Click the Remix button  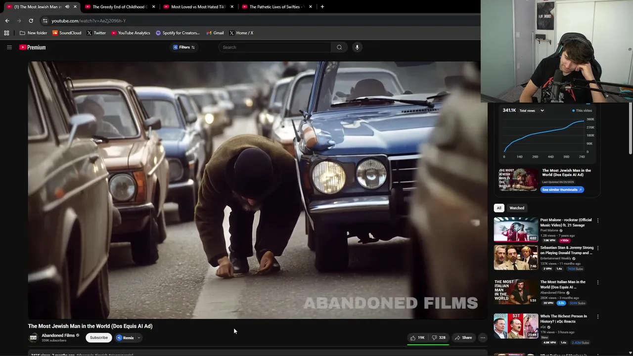(126, 338)
